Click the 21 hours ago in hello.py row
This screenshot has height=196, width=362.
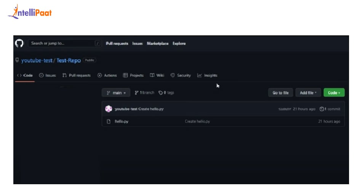pyautogui.click(x=329, y=122)
